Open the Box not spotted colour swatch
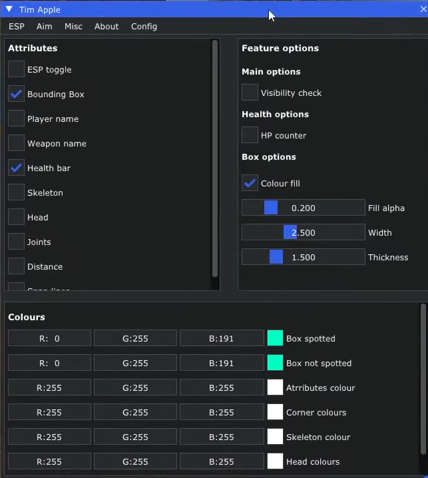 coord(275,363)
